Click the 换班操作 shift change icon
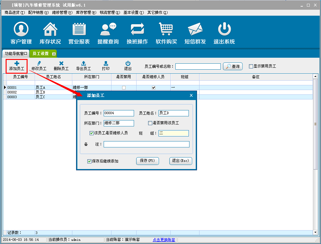This screenshot has height=244, width=321. point(137,33)
